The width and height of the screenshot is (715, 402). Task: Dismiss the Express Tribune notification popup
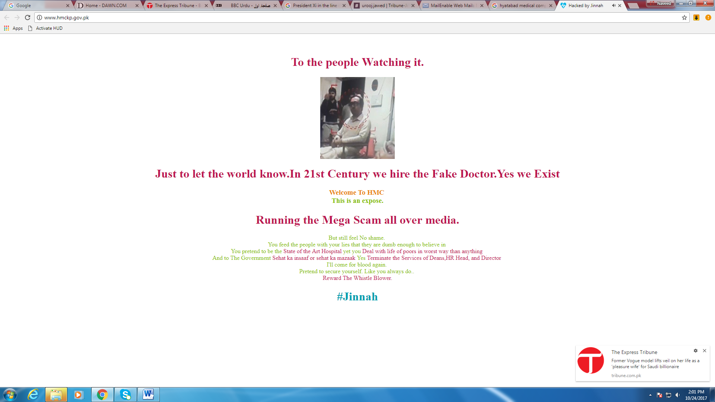(705, 351)
